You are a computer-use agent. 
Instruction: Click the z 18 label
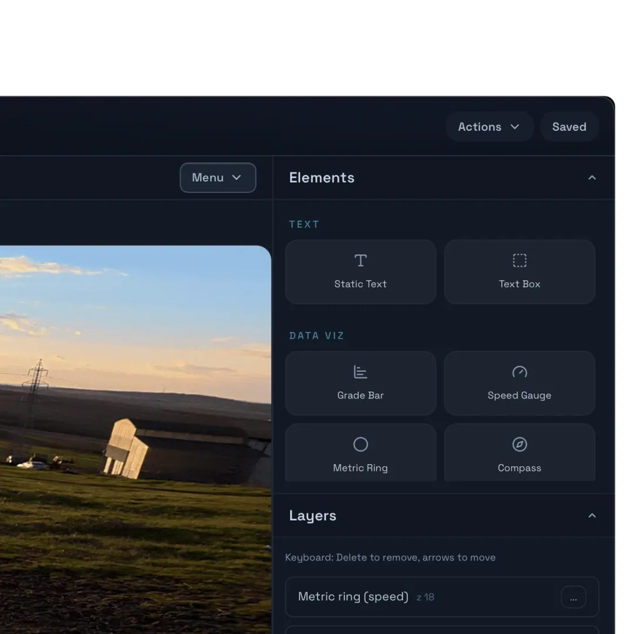pos(426,597)
